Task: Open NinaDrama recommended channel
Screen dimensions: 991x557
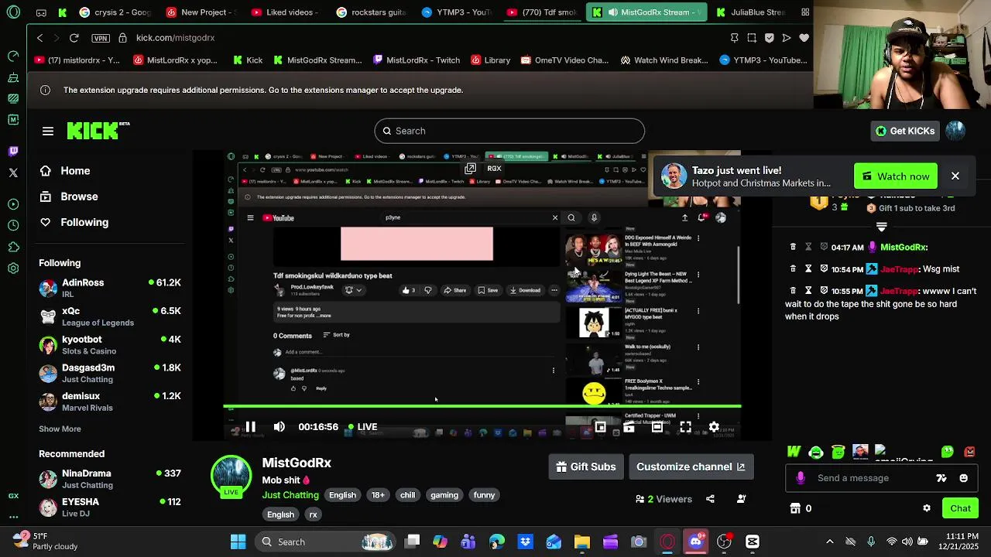Action: 110,479
